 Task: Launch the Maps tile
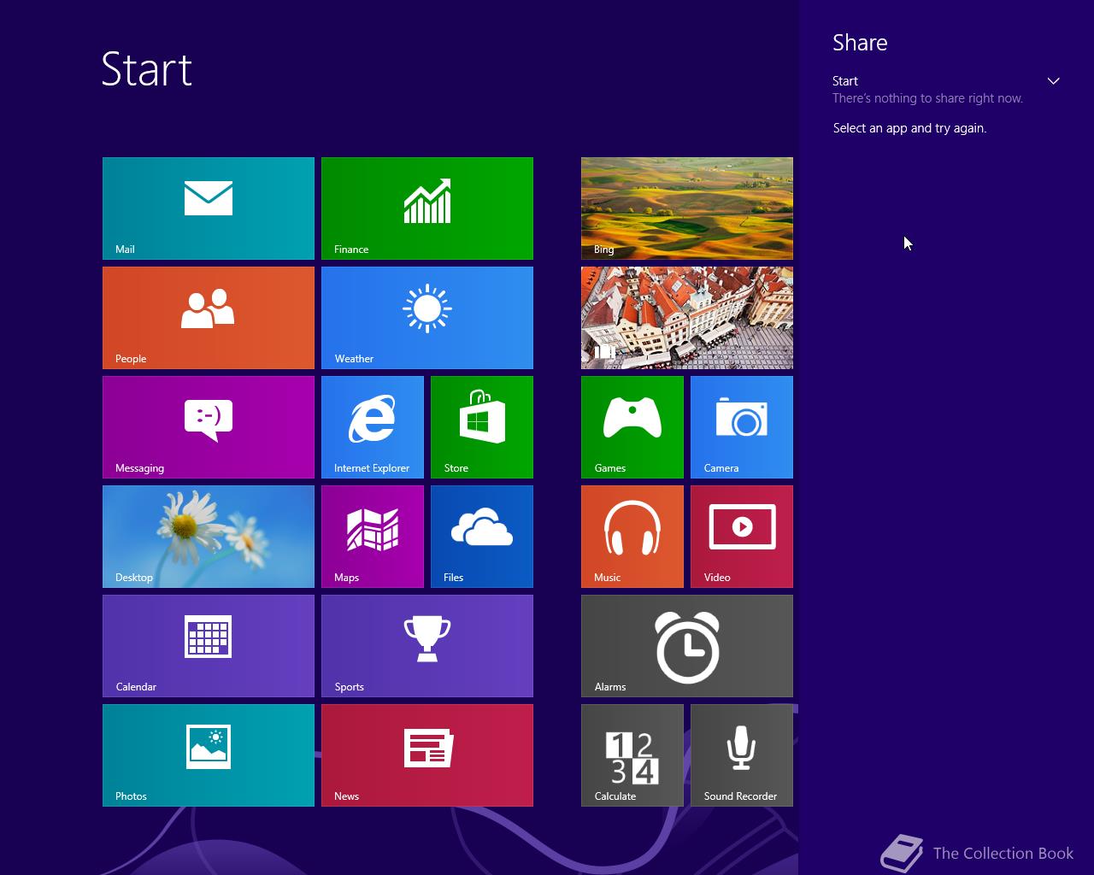[373, 537]
